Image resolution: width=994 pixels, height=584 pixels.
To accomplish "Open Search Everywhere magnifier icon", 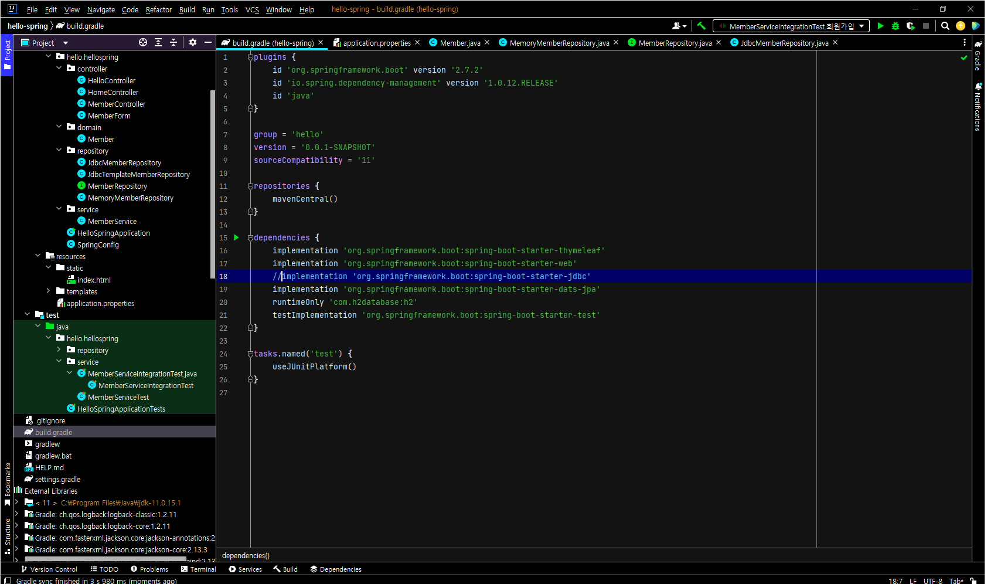I will point(945,26).
